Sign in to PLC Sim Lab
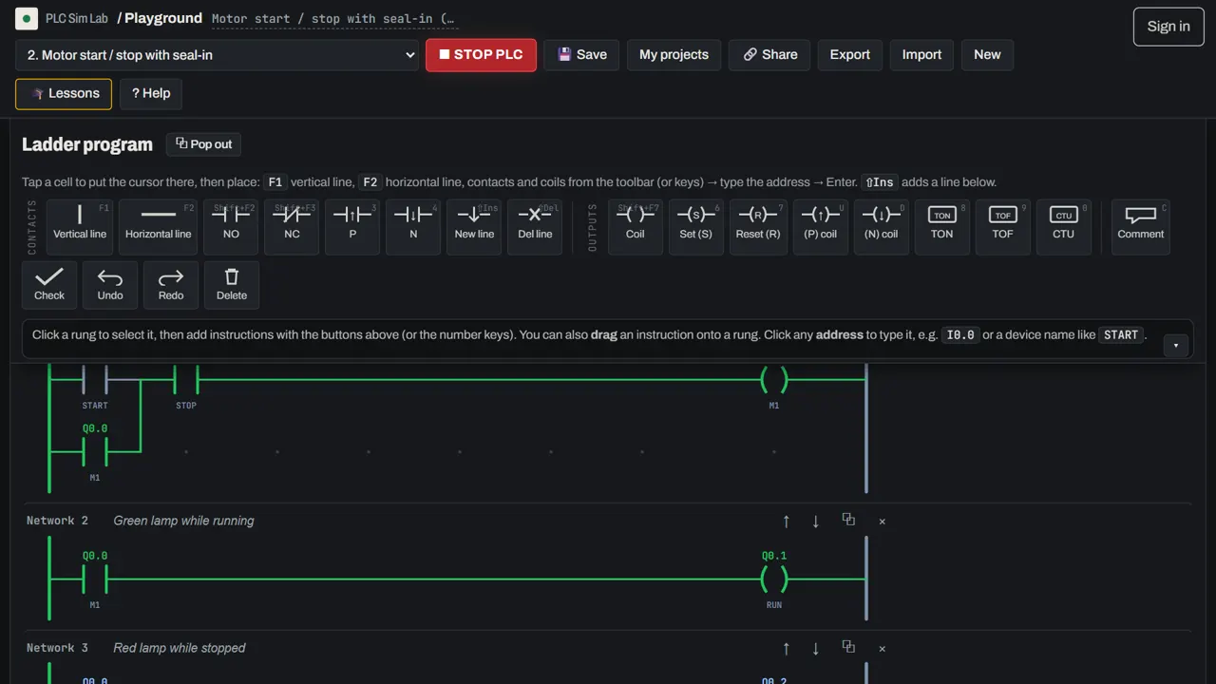The height and width of the screenshot is (684, 1216). 1168,27
